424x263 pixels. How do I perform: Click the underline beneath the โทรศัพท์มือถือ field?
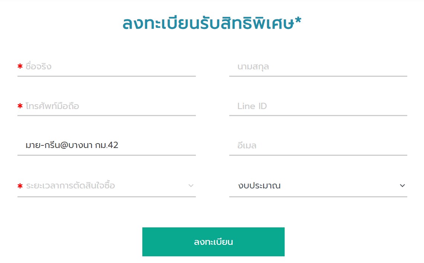coord(107,116)
